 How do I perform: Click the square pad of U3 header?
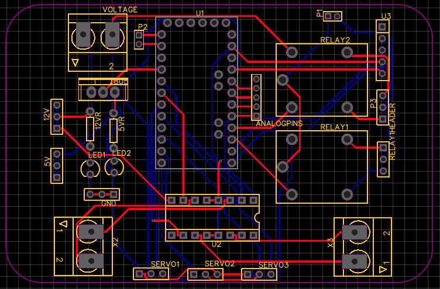(x=381, y=27)
